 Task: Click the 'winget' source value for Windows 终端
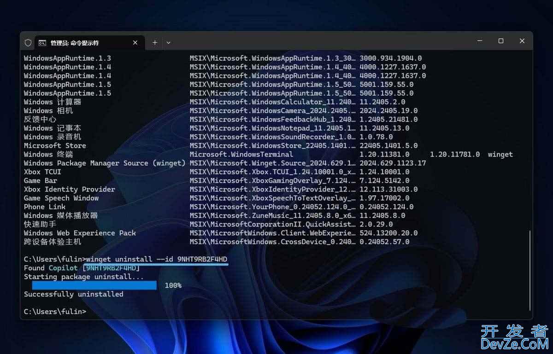click(x=500, y=154)
